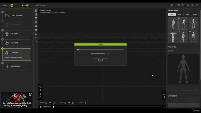Image resolution: width=201 pixels, height=113 pixels.
Task: Click the pose offset numeric value field
Action: tap(193, 91)
